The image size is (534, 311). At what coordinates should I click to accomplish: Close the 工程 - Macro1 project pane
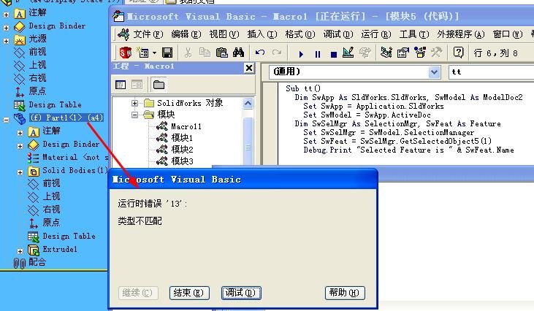coord(249,68)
